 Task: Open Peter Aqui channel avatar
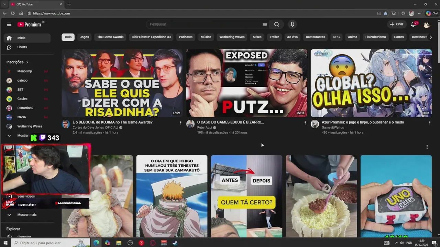(190, 124)
